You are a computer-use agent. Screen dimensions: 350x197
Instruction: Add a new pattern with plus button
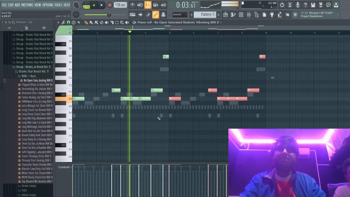coord(218,15)
